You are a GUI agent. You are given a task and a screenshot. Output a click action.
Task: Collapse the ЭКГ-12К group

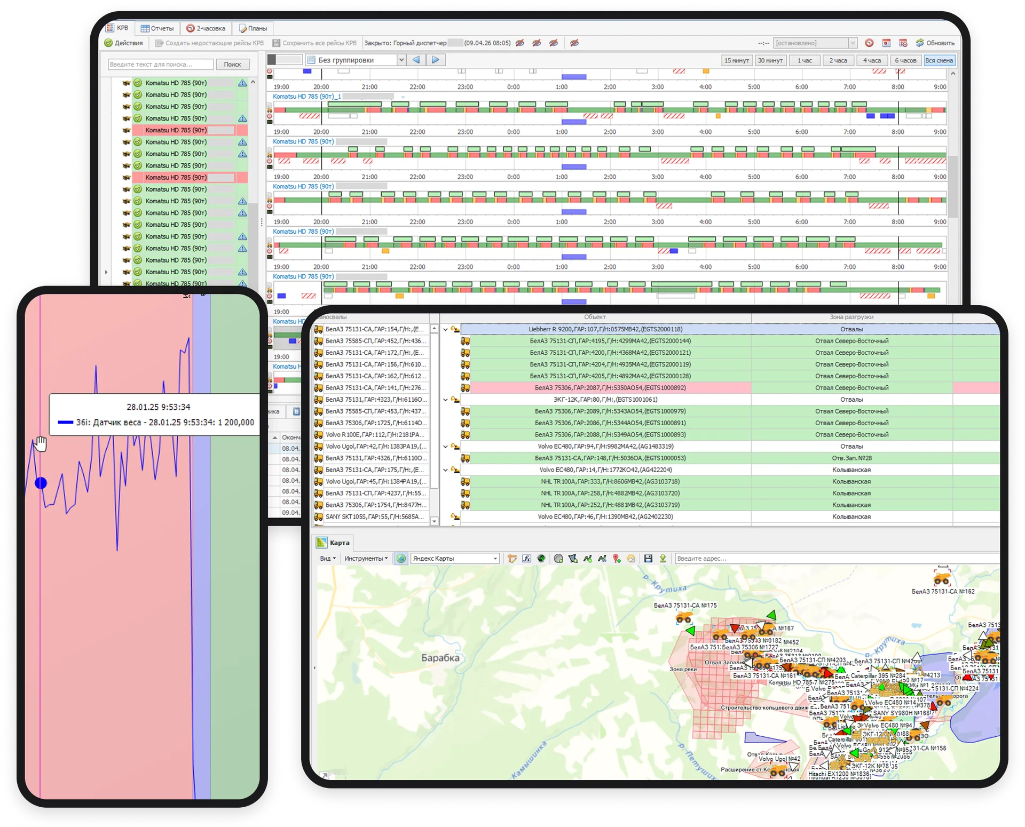coord(446,400)
